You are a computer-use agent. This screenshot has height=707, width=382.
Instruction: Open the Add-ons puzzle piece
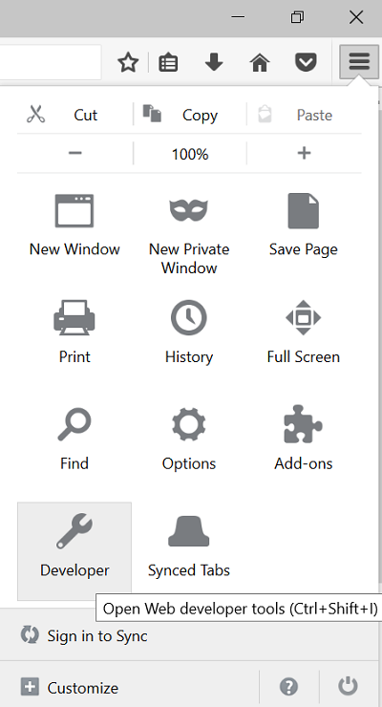(304, 438)
